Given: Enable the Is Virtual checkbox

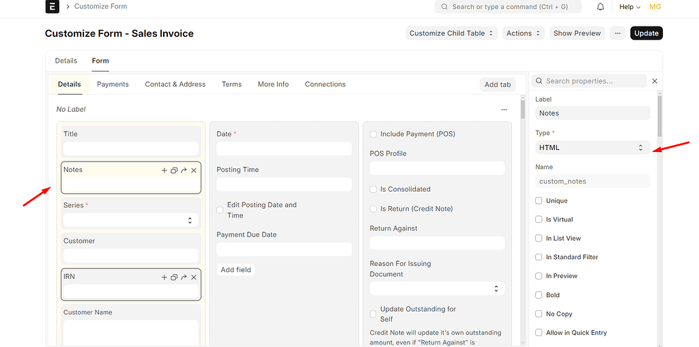Looking at the screenshot, I should coord(539,220).
